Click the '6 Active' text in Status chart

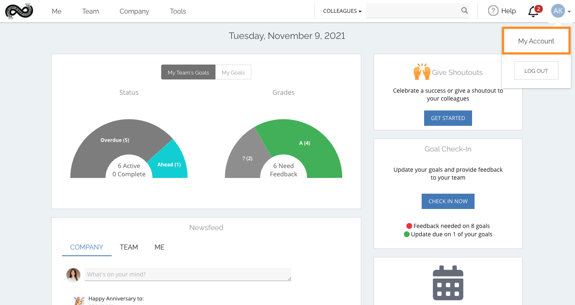click(129, 166)
